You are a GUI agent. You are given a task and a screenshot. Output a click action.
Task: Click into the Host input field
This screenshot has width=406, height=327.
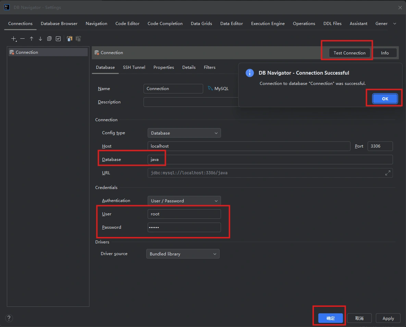249,146
